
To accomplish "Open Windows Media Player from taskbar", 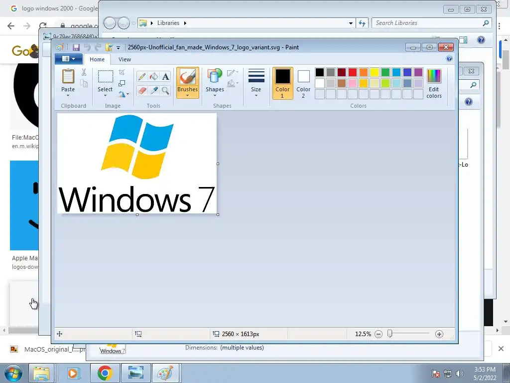I will (x=73, y=373).
